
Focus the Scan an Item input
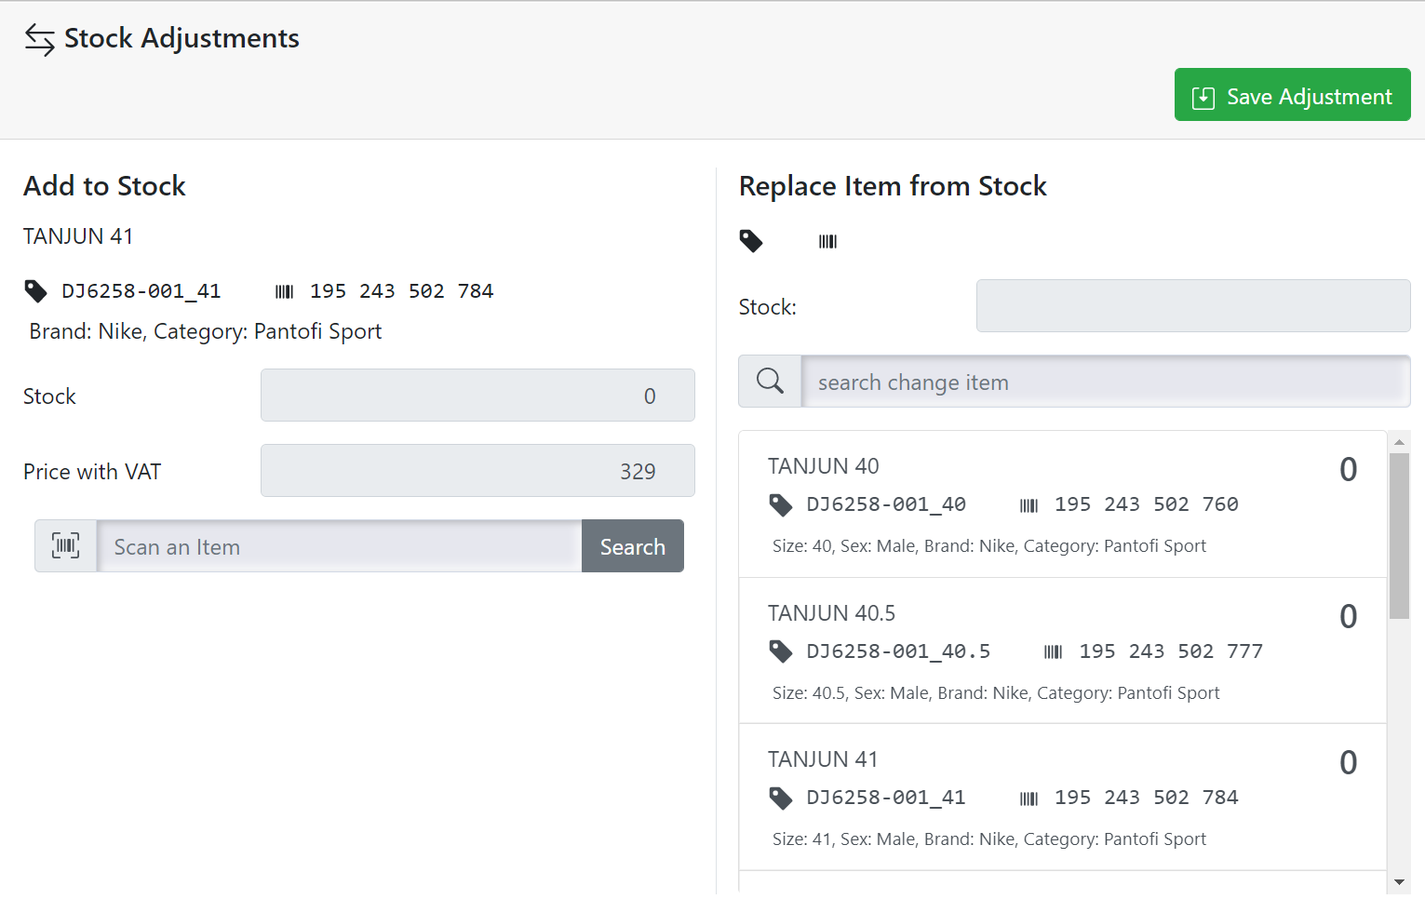click(340, 546)
